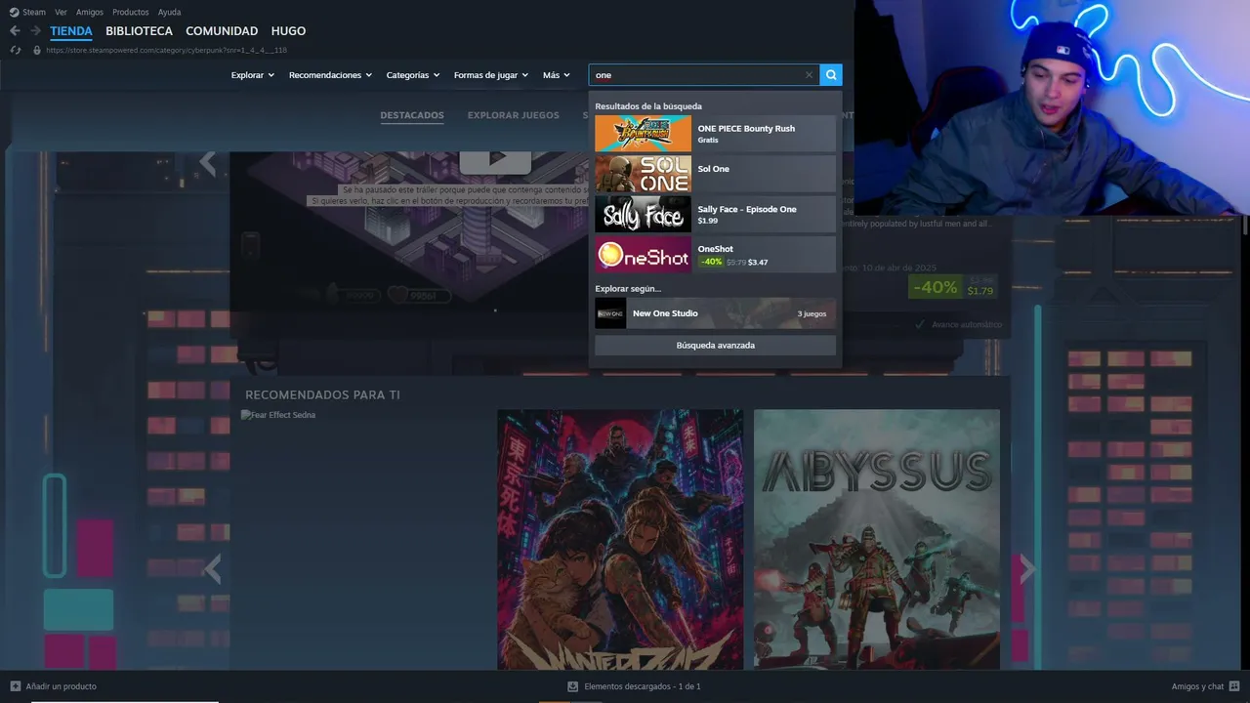Open OneShot thumbnail image
The width and height of the screenshot is (1250, 703).
tap(643, 254)
